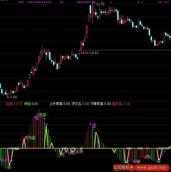Select the 绿柱 indicator value label

31,104
